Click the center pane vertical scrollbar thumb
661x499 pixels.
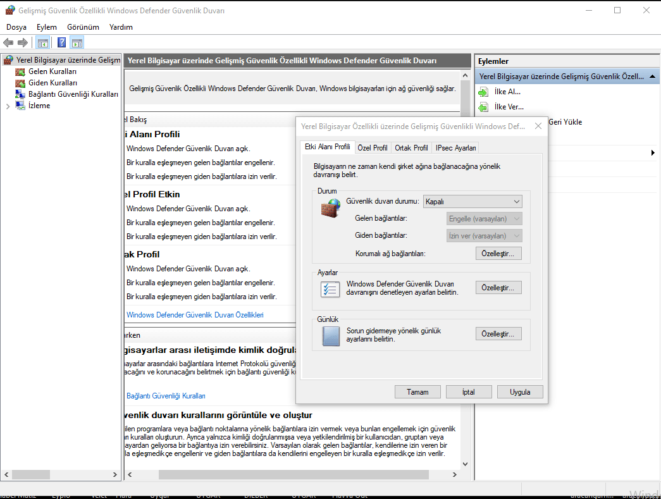click(x=465, y=98)
